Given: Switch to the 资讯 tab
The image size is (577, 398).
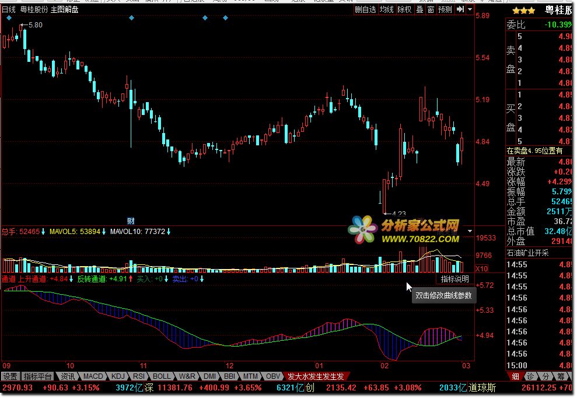Looking at the screenshot, I should pyautogui.click(x=67, y=376).
